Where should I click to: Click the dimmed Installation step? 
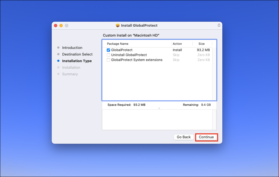pyautogui.click(x=71, y=67)
